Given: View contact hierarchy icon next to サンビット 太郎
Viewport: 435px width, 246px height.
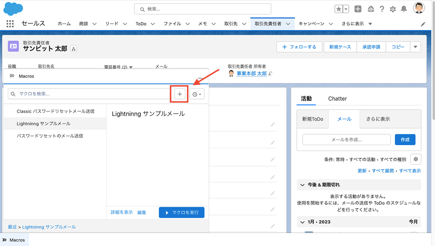Looking at the screenshot, I should coord(74,49).
